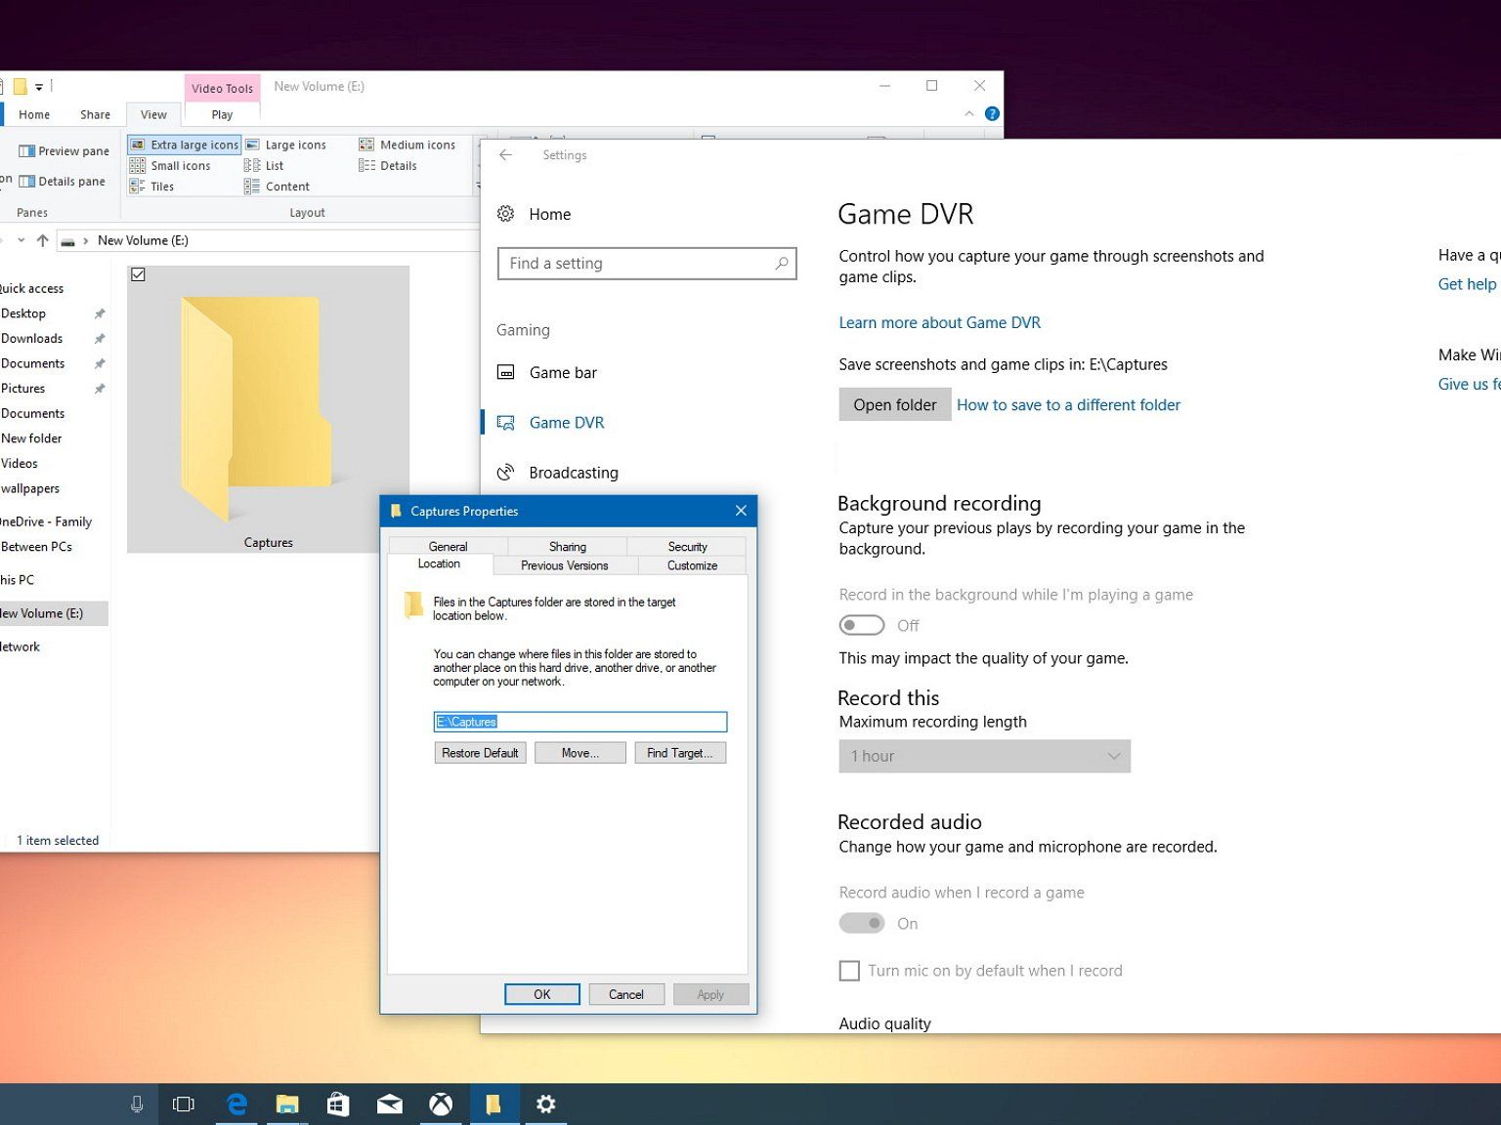Viewport: 1501px width, 1125px height.
Task: Open the Mail app taskbar icon
Action: tap(389, 1104)
